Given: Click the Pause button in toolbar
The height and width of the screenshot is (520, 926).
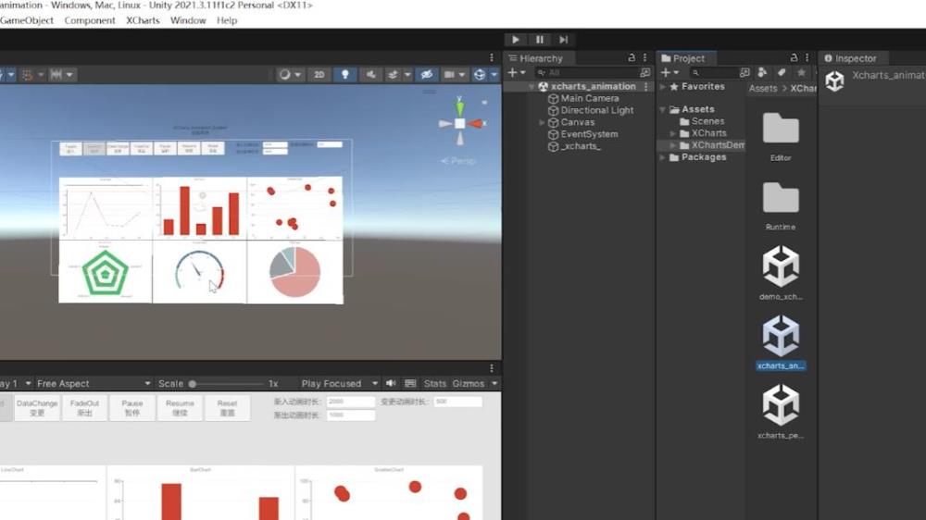Looking at the screenshot, I should (x=539, y=40).
